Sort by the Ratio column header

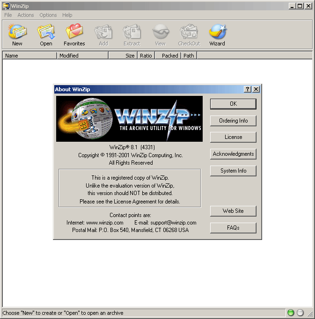tap(146, 56)
